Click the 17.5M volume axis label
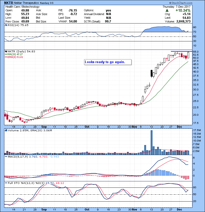 (197, 130)
